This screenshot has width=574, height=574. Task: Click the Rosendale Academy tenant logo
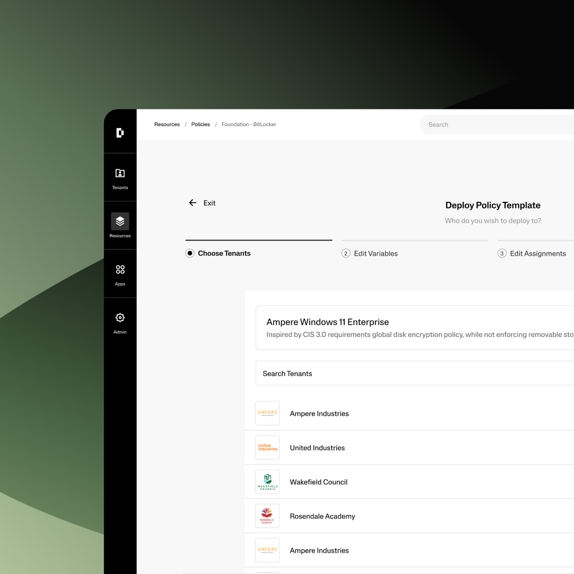(x=267, y=516)
